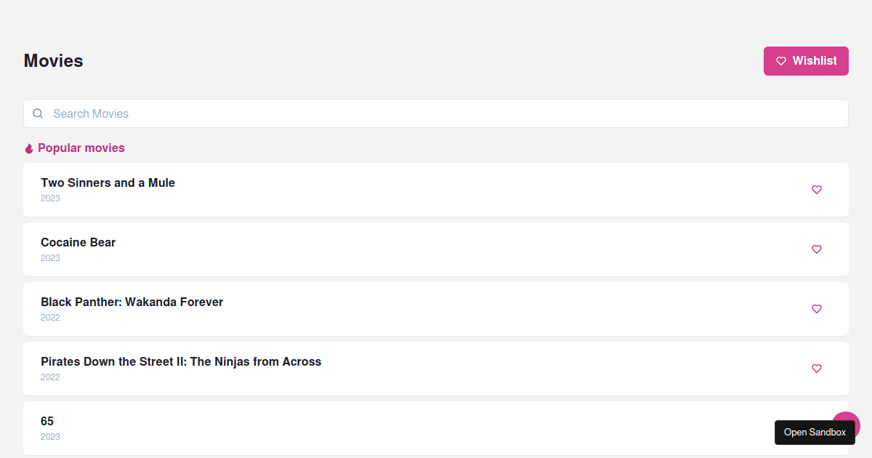872x458 pixels.
Task: Select the Popular movies section heading
Action: (x=81, y=148)
